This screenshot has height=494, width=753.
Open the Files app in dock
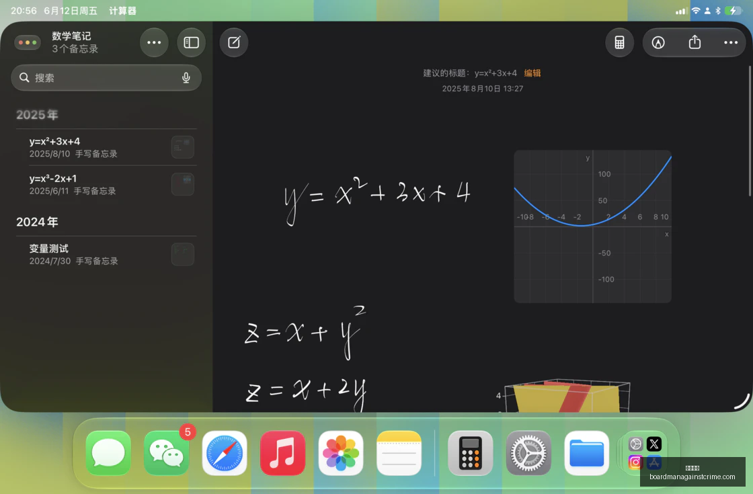(x=586, y=453)
